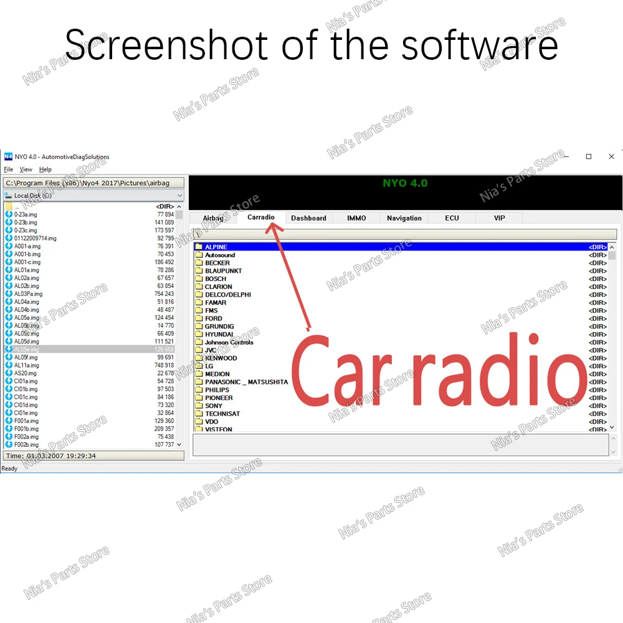Switch to the Dashboard tab

[309, 218]
